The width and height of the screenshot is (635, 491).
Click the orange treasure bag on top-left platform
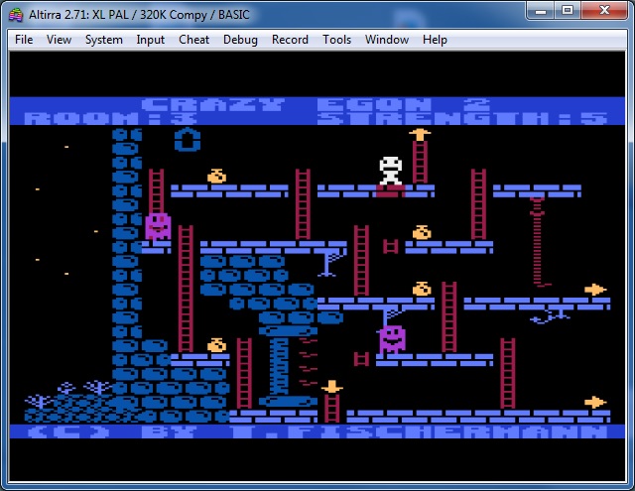click(x=216, y=177)
